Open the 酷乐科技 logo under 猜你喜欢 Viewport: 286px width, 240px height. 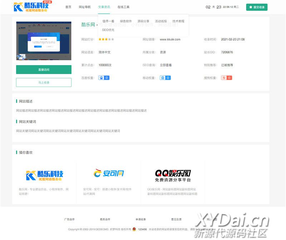44,175
